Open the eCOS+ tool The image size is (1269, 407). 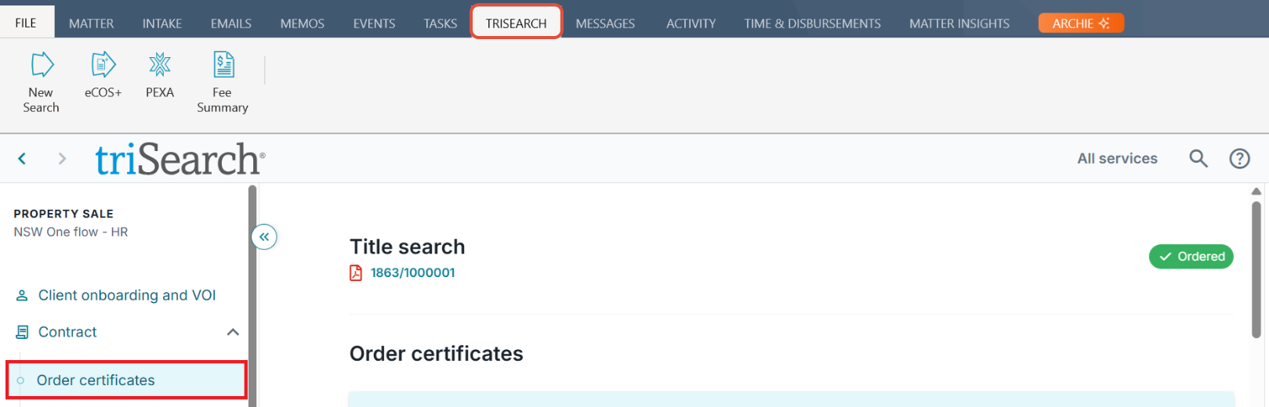coord(103,65)
